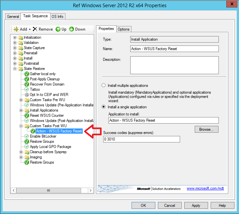The width and height of the screenshot is (239, 214).
Task: Click the Remove X icon
Action: tap(35, 29)
